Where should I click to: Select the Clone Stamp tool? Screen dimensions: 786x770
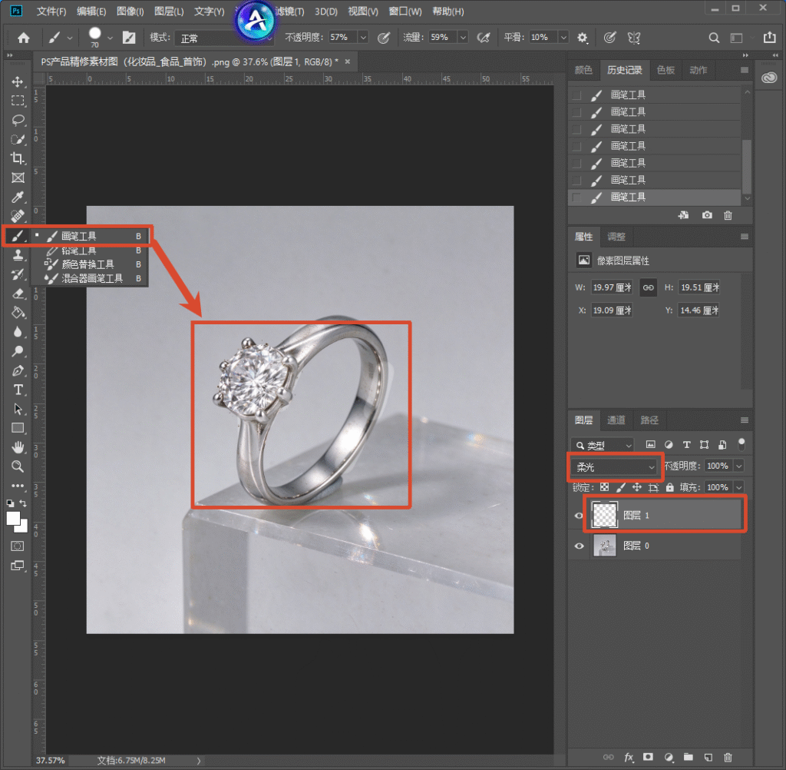(x=18, y=255)
